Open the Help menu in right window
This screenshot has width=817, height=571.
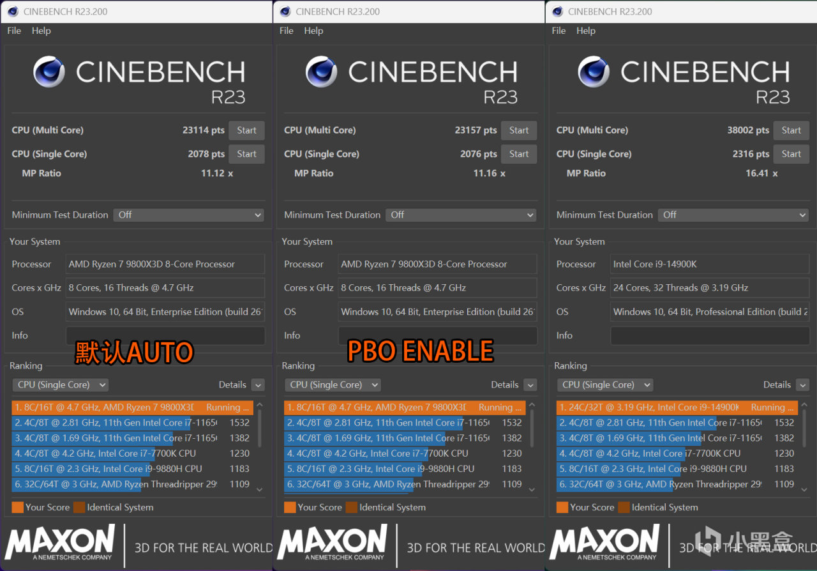click(585, 31)
